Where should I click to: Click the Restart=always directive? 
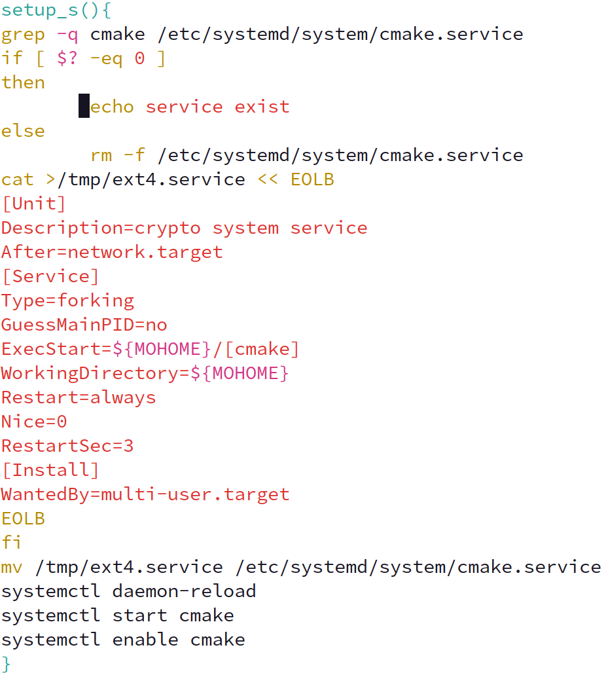[79, 397]
